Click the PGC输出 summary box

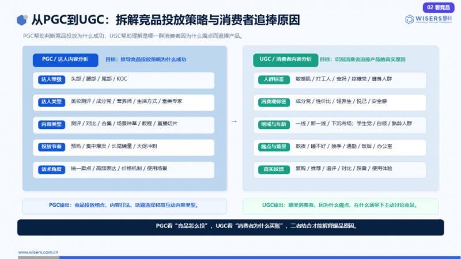coord(124,206)
